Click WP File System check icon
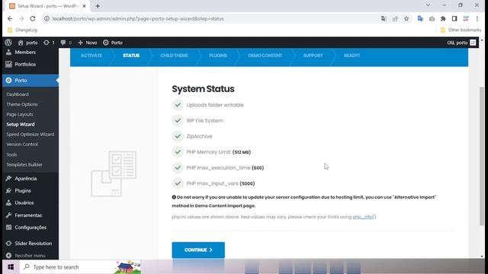 [178, 120]
